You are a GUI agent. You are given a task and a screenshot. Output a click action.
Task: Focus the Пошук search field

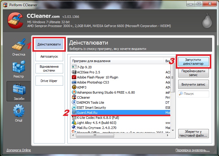coord(193,94)
